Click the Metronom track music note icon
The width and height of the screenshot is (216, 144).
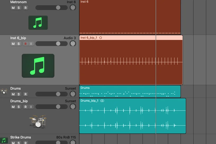pos(38,23)
